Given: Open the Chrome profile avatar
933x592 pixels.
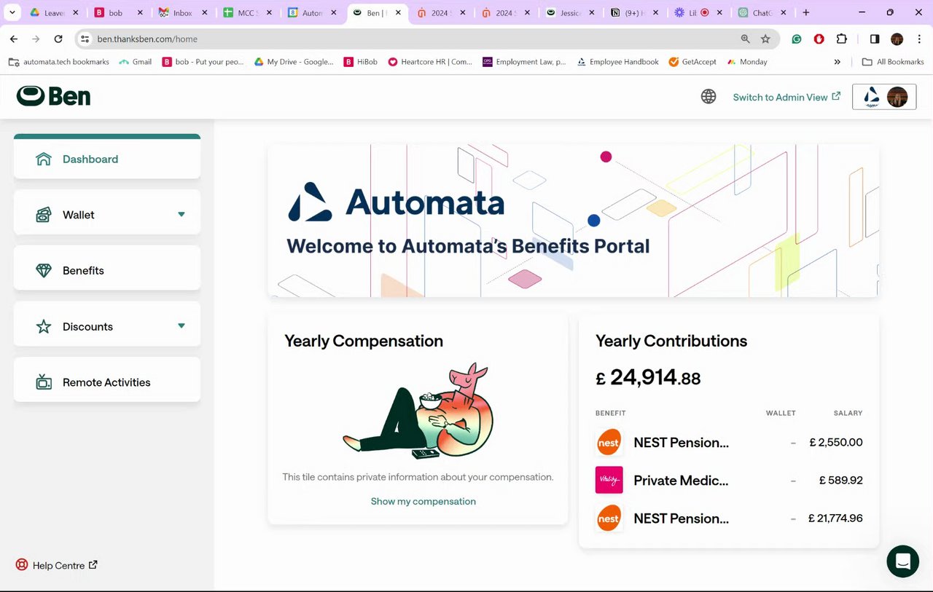Looking at the screenshot, I should (897, 39).
